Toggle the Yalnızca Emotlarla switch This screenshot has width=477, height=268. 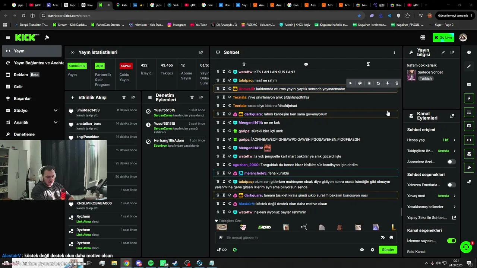pos(451,185)
